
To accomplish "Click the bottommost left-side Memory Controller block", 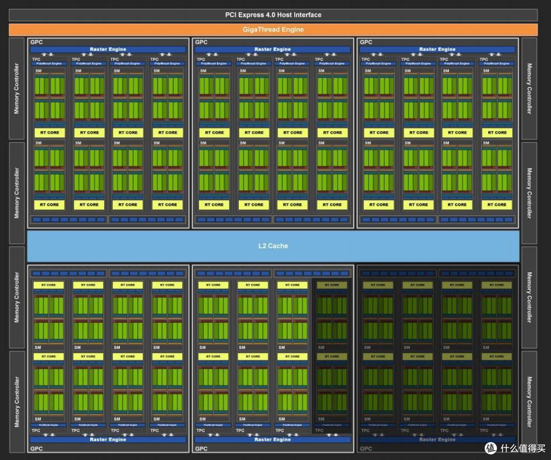I will 16,402.
